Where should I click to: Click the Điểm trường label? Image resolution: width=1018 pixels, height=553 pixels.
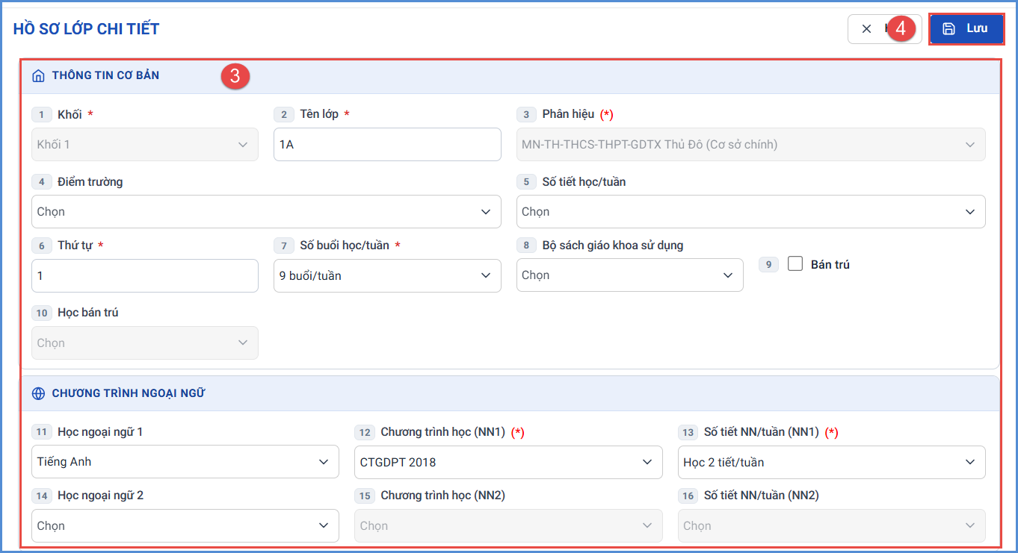90,182
